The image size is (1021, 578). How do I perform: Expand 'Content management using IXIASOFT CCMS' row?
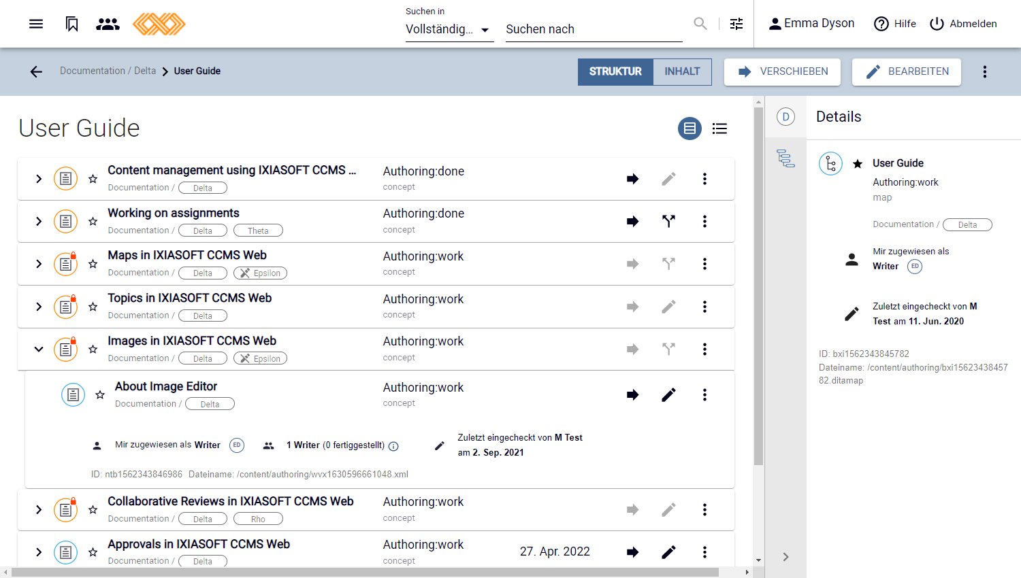coord(39,179)
